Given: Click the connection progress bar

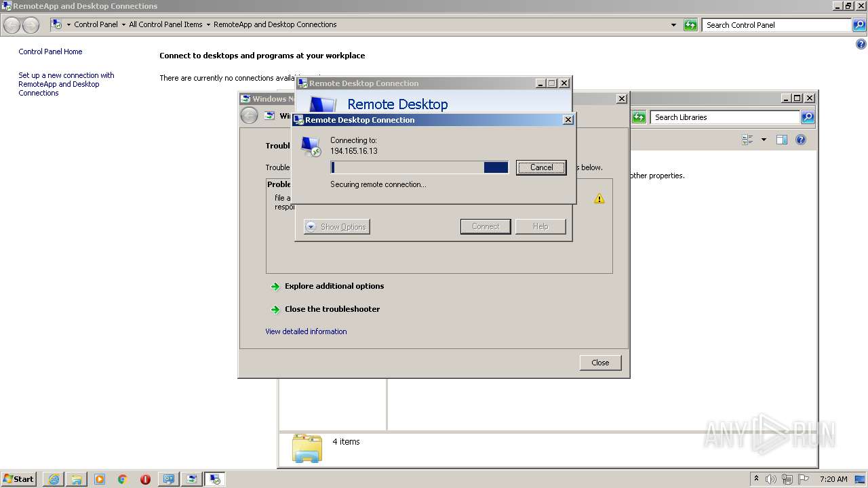Looking at the screenshot, I should pos(419,167).
